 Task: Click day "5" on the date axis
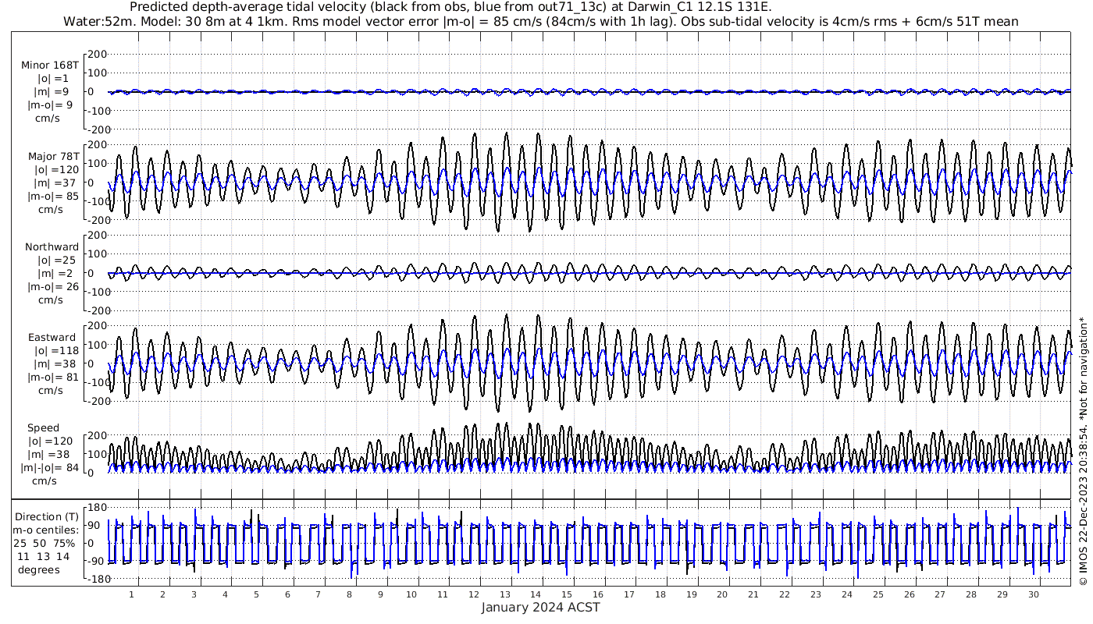256,594
